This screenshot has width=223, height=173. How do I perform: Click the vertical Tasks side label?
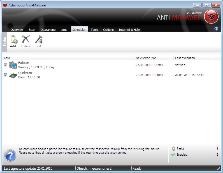pos(5,42)
